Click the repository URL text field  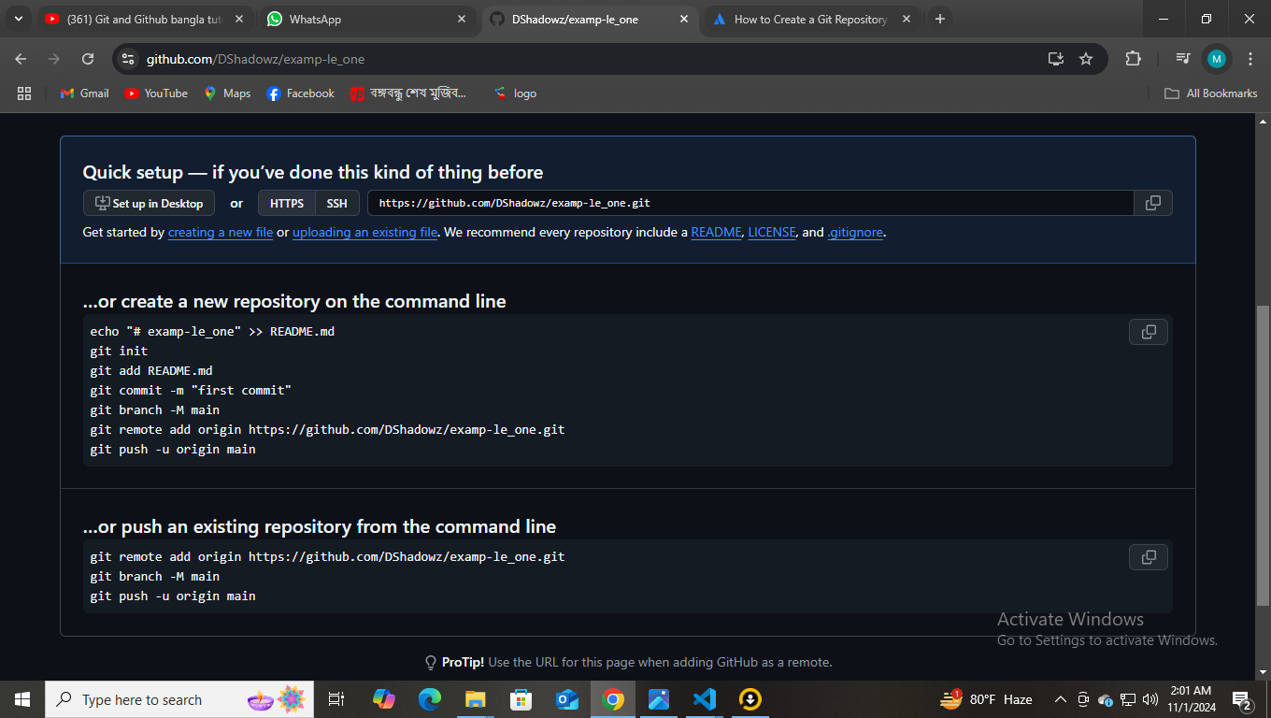tap(748, 203)
